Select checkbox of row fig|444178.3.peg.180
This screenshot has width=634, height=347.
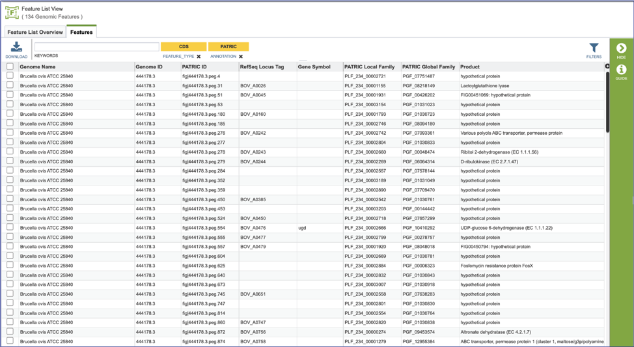tap(10, 114)
